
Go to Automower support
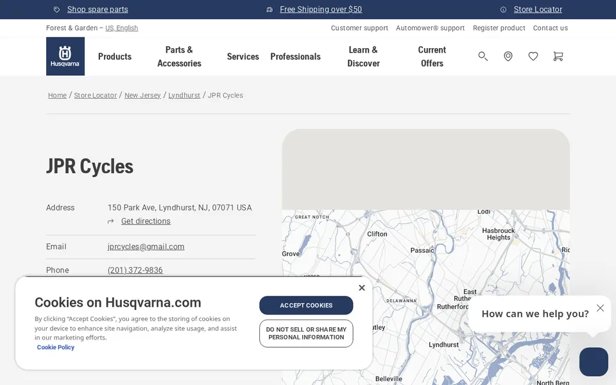click(x=430, y=28)
